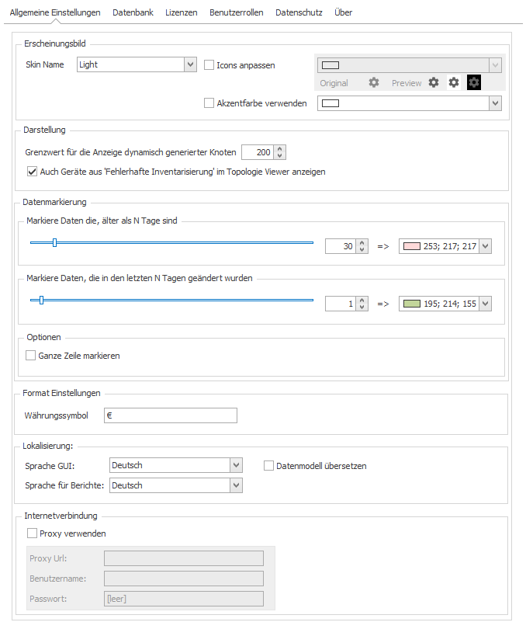Increase the node limit value of 200
526x629 pixels.
pos(280,149)
